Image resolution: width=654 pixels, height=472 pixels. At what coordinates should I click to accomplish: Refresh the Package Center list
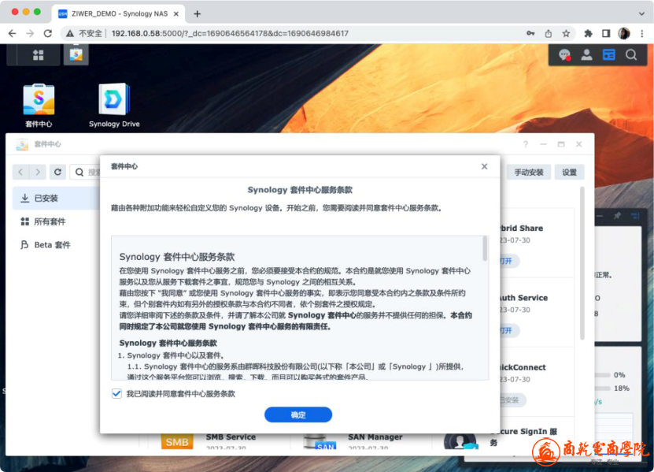point(57,172)
